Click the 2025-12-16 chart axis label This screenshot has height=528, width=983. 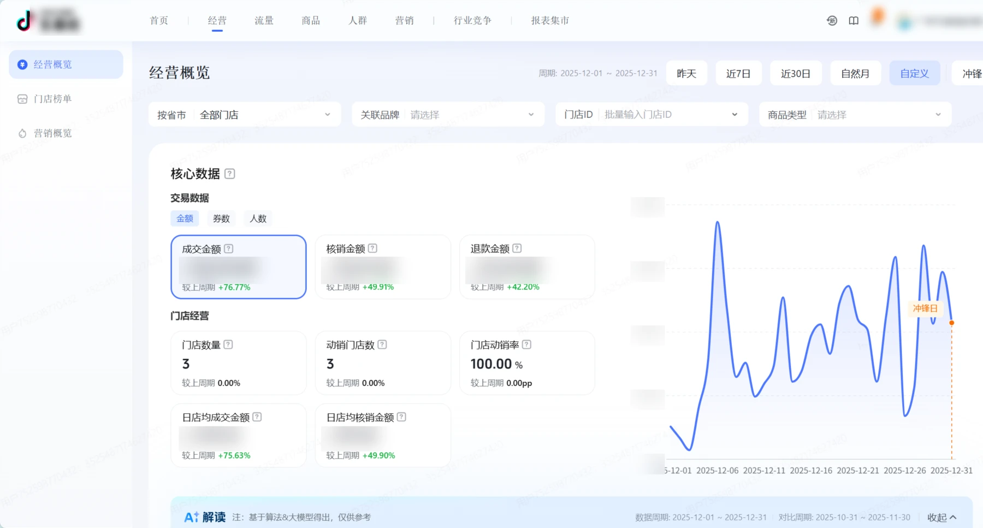click(811, 470)
